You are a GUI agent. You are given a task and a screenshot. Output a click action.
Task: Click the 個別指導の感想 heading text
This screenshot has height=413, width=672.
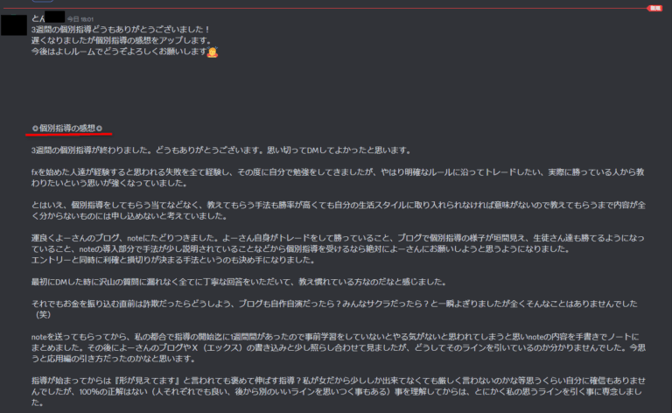67,128
